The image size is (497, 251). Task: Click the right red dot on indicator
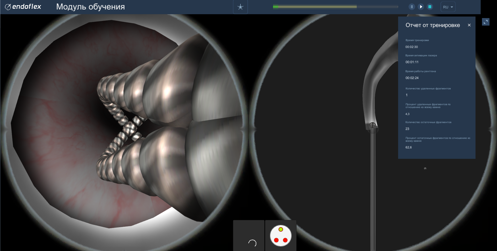(x=285, y=240)
